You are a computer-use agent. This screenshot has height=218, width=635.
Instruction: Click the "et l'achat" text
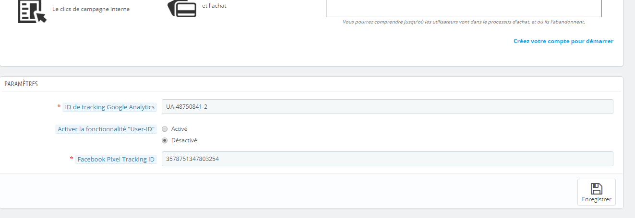[214, 6]
